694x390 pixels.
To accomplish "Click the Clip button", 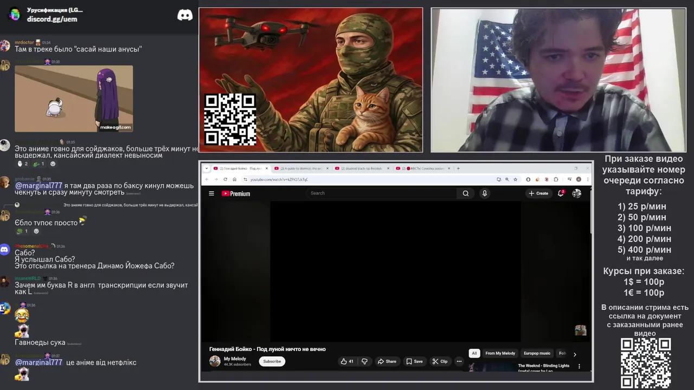I will pyautogui.click(x=440, y=361).
